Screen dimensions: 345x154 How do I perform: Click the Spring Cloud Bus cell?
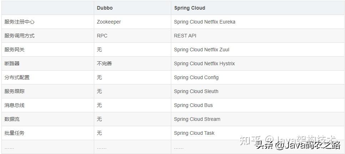[193, 105]
